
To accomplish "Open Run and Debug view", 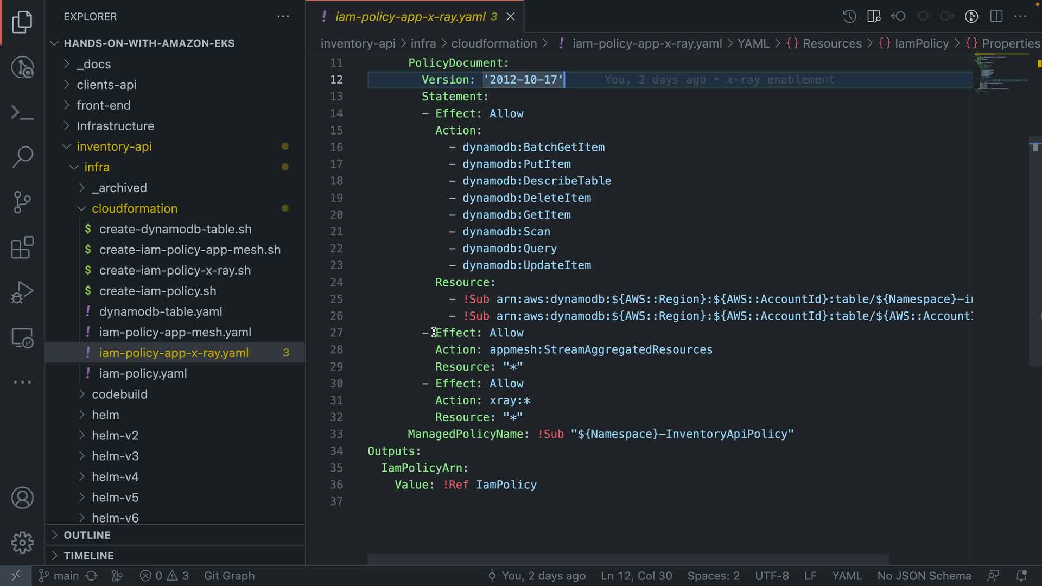I will 22,292.
